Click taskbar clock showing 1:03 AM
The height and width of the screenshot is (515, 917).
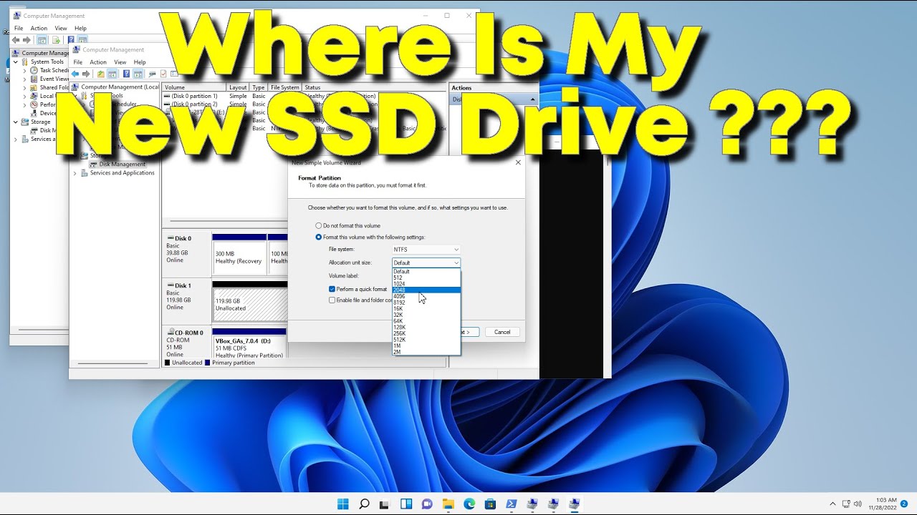(880, 504)
